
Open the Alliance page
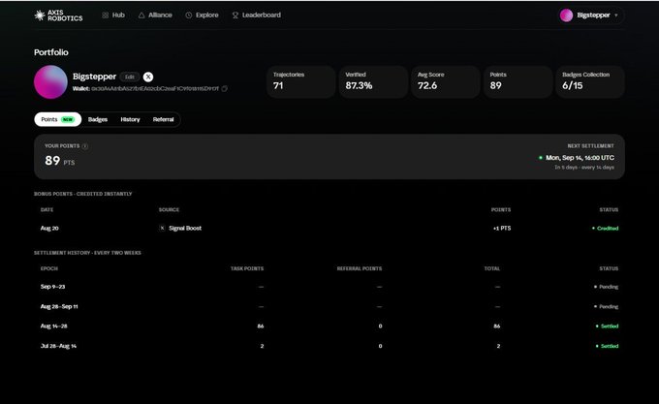(155, 16)
